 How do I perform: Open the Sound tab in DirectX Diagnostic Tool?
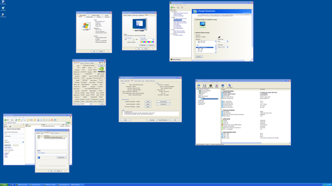(x=136, y=81)
